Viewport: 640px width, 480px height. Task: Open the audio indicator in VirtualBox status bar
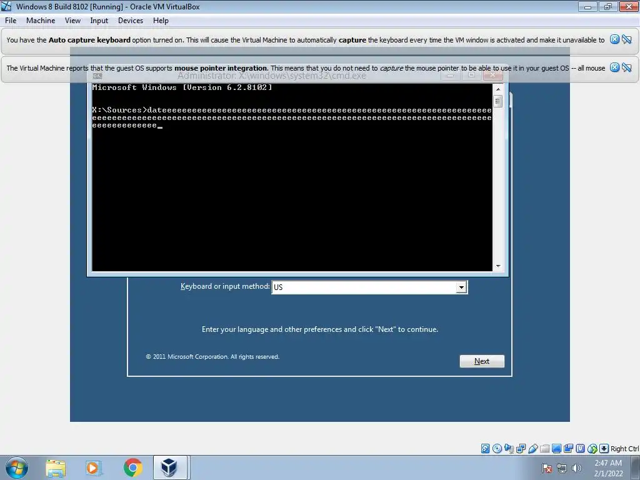[x=509, y=449]
